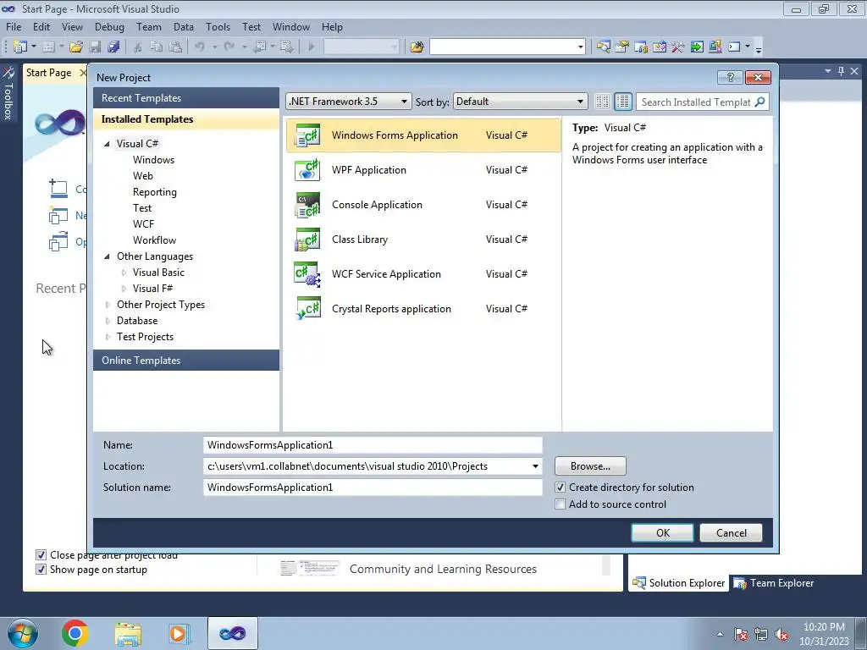This screenshot has height=650, width=867.
Task: Open the File menu
Action: (14, 26)
